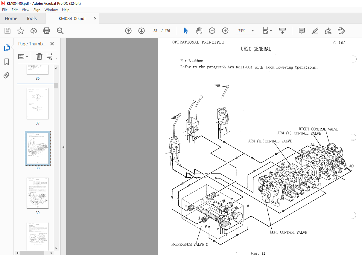Select the KM084-00.pdf document tab
This screenshot has height=255, width=362.
(72, 19)
